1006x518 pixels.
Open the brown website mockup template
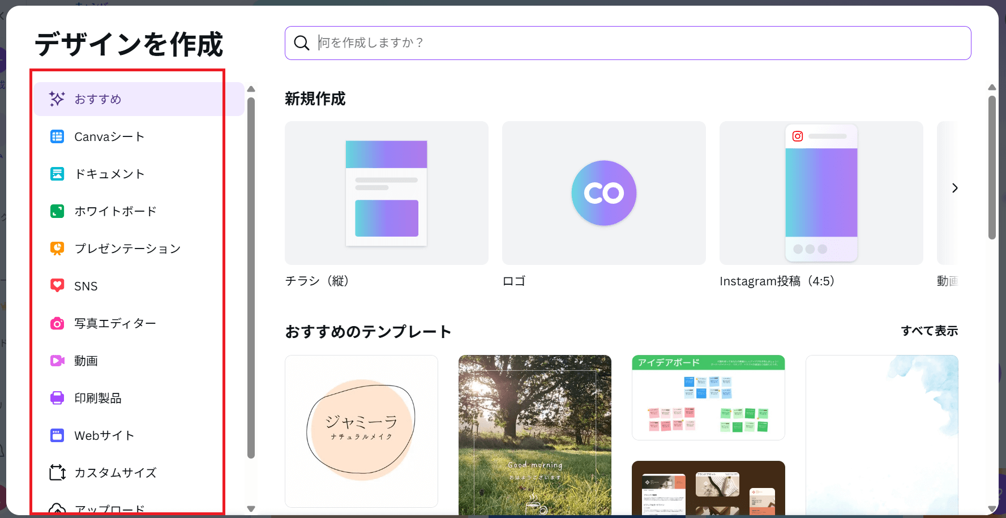point(708,488)
